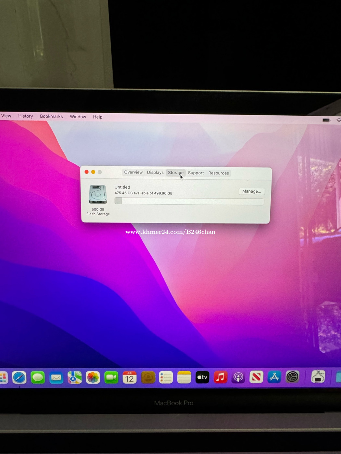The width and height of the screenshot is (341, 454).
Task: Click the 500 GB Flash Storage drive icon
Action: point(98,194)
